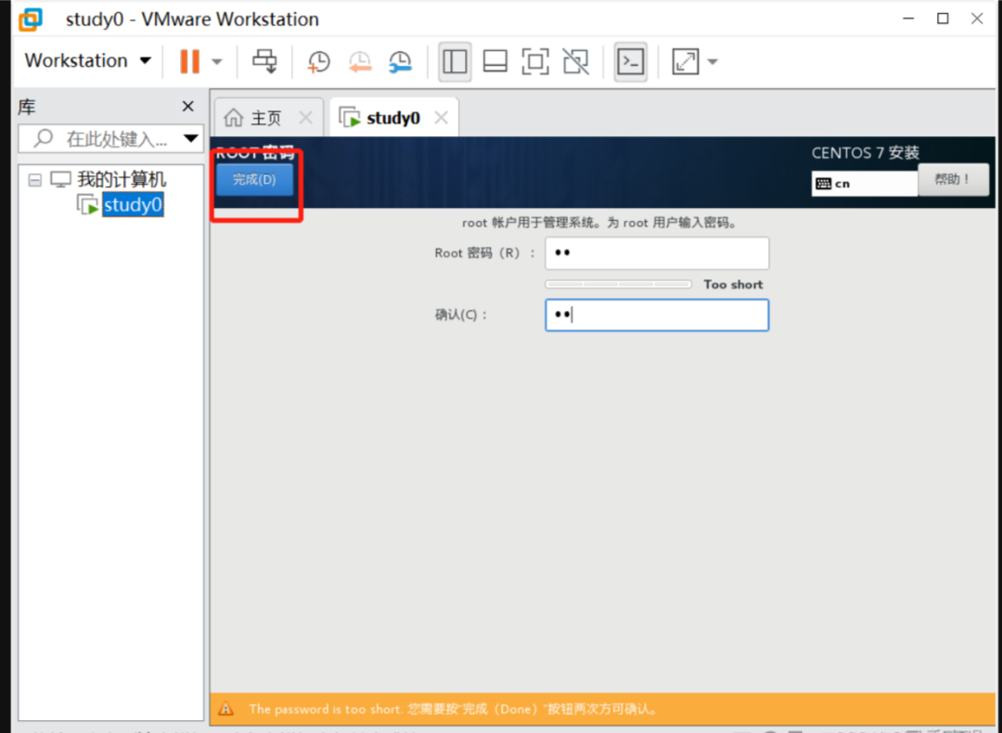
Task: Focus the 确认(C) password field
Action: click(657, 315)
